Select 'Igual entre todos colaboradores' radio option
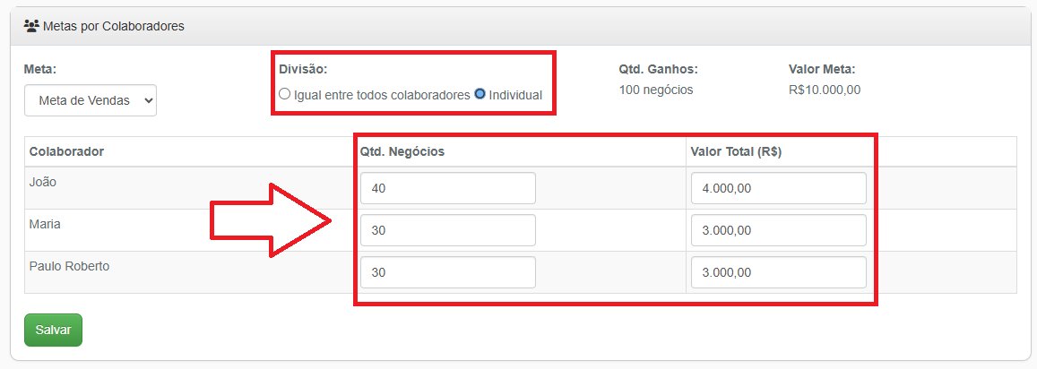Image resolution: width=1037 pixels, height=369 pixels. click(285, 94)
